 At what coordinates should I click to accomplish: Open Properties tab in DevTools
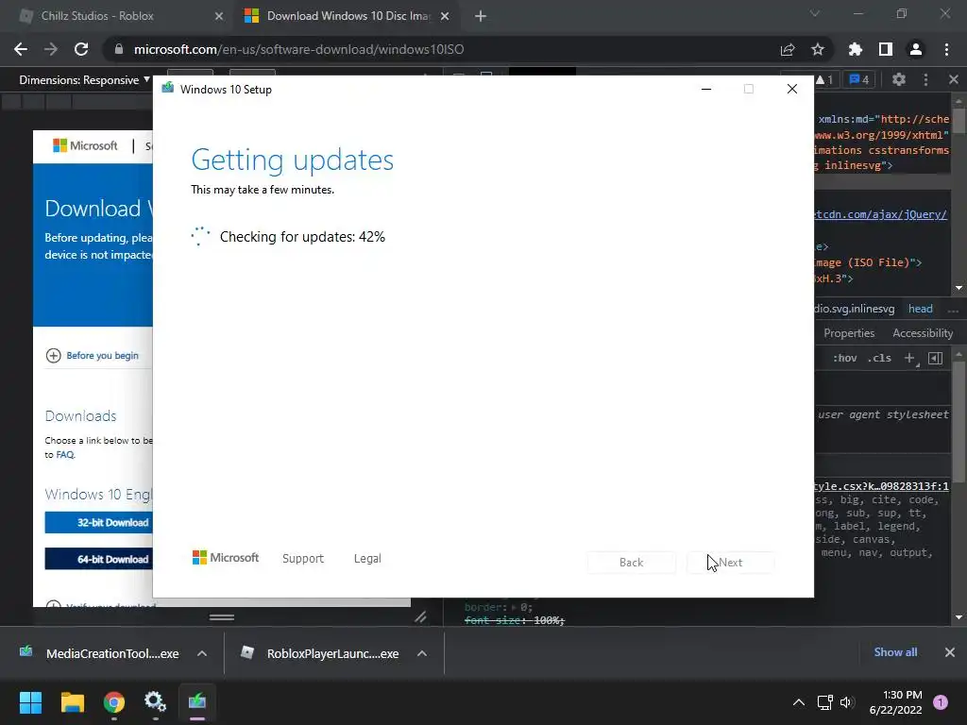tap(849, 333)
